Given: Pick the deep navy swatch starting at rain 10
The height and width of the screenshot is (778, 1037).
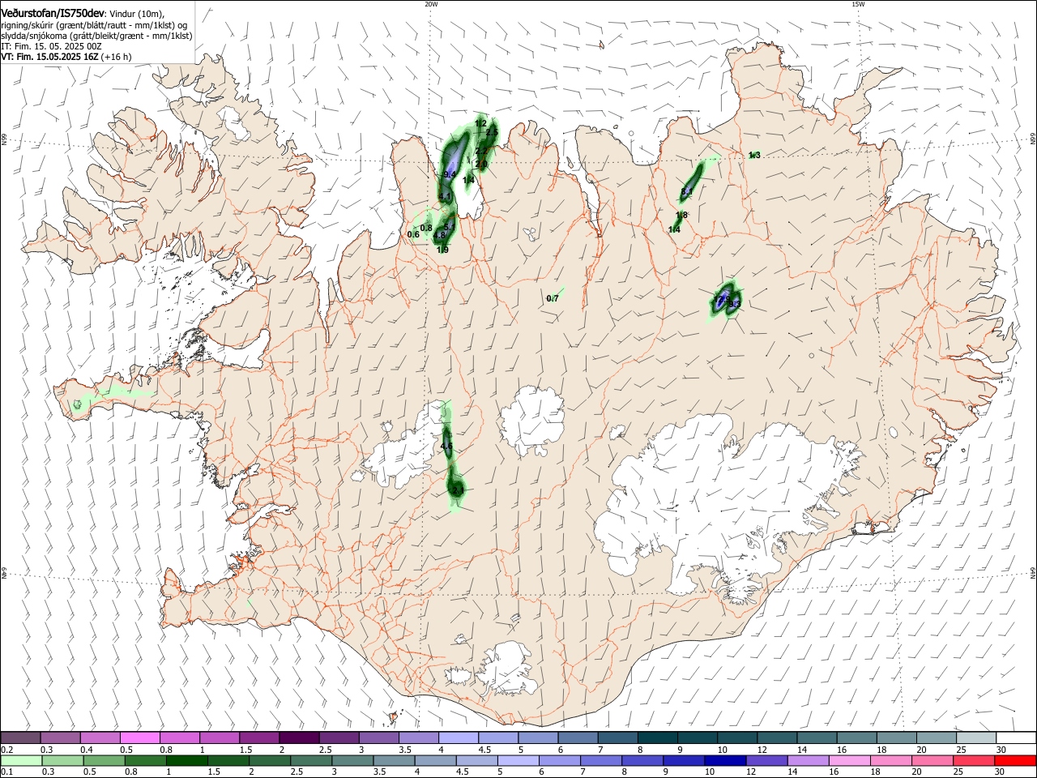Looking at the screenshot, I should click(725, 761).
